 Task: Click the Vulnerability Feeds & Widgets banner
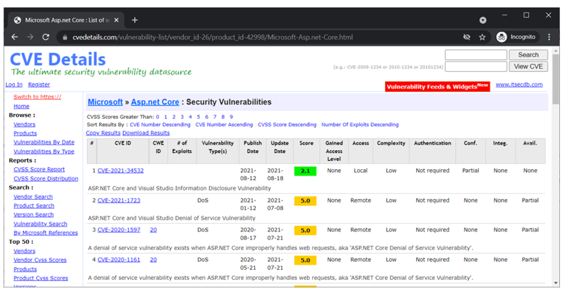tap(437, 86)
